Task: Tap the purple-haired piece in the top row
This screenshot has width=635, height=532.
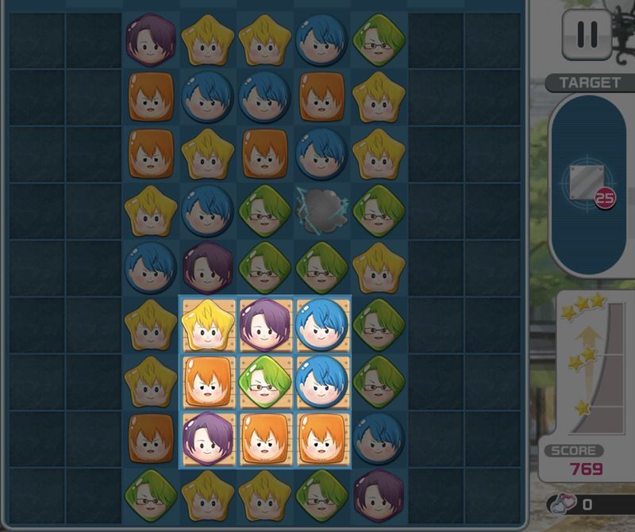Action: (x=150, y=39)
